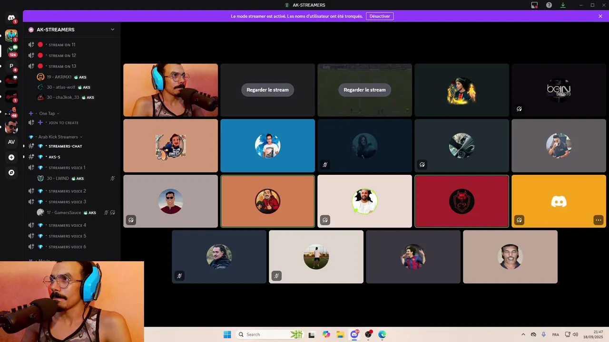Click the hash icon of streamers-chat
The width and height of the screenshot is (609, 342).
click(31, 146)
